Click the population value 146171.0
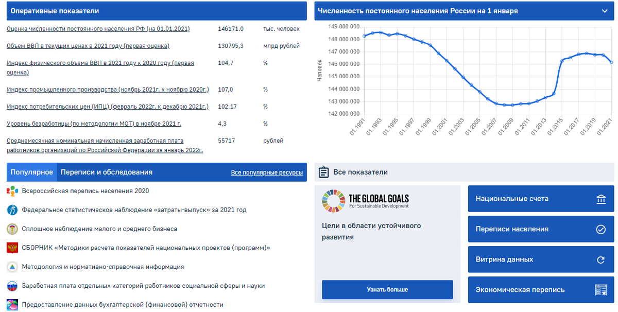Image resolution: width=618 pixels, height=312 pixels. tap(231, 29)
